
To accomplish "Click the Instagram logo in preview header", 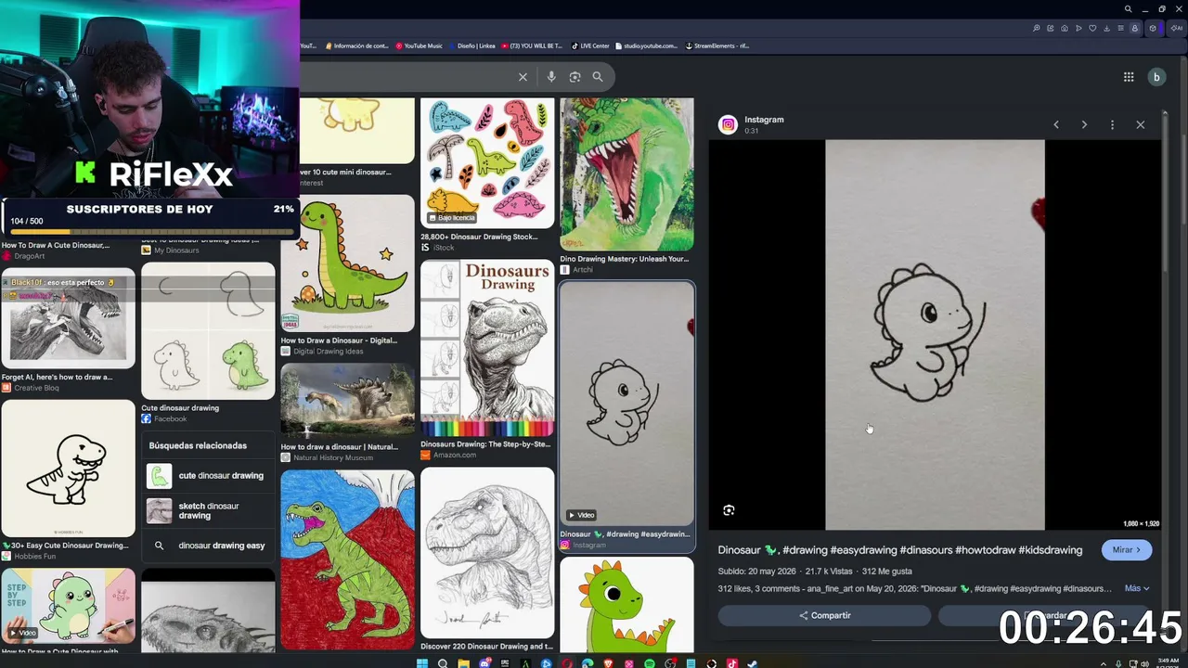I will 729,124.
